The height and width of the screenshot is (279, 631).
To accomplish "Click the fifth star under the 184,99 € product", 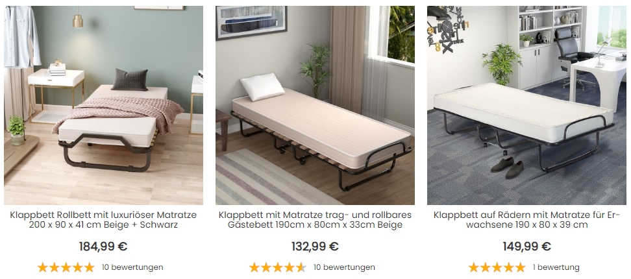I will point(90,267).
